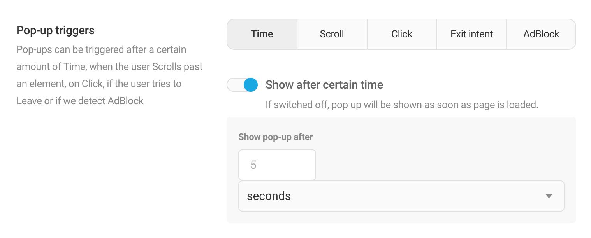Click empty space right of the delay field
The height and width of the screenshot is (238, 591).
pyautogui.click(x=436, y=165)
